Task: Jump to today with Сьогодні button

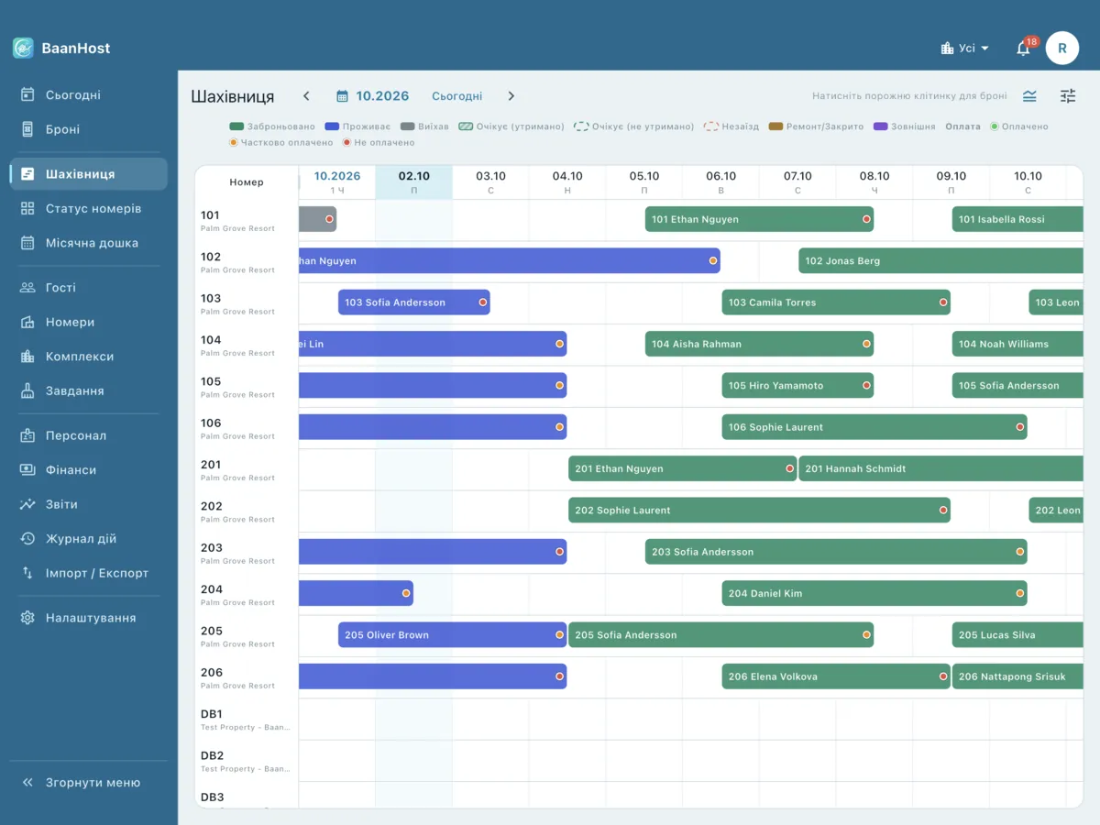Action: (x=456, y=96)
